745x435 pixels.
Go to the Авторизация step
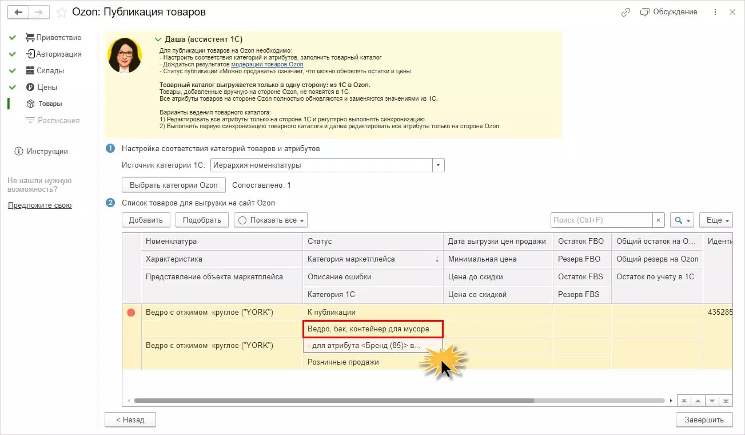click(x=53, y=54)
